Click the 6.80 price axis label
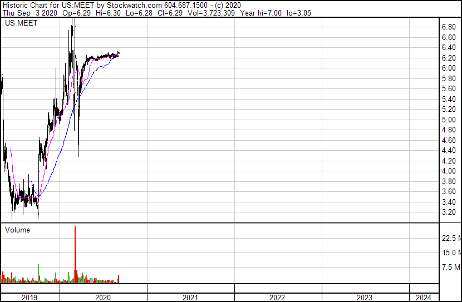This screenshot has height=302, width=462. click(449, 27)
